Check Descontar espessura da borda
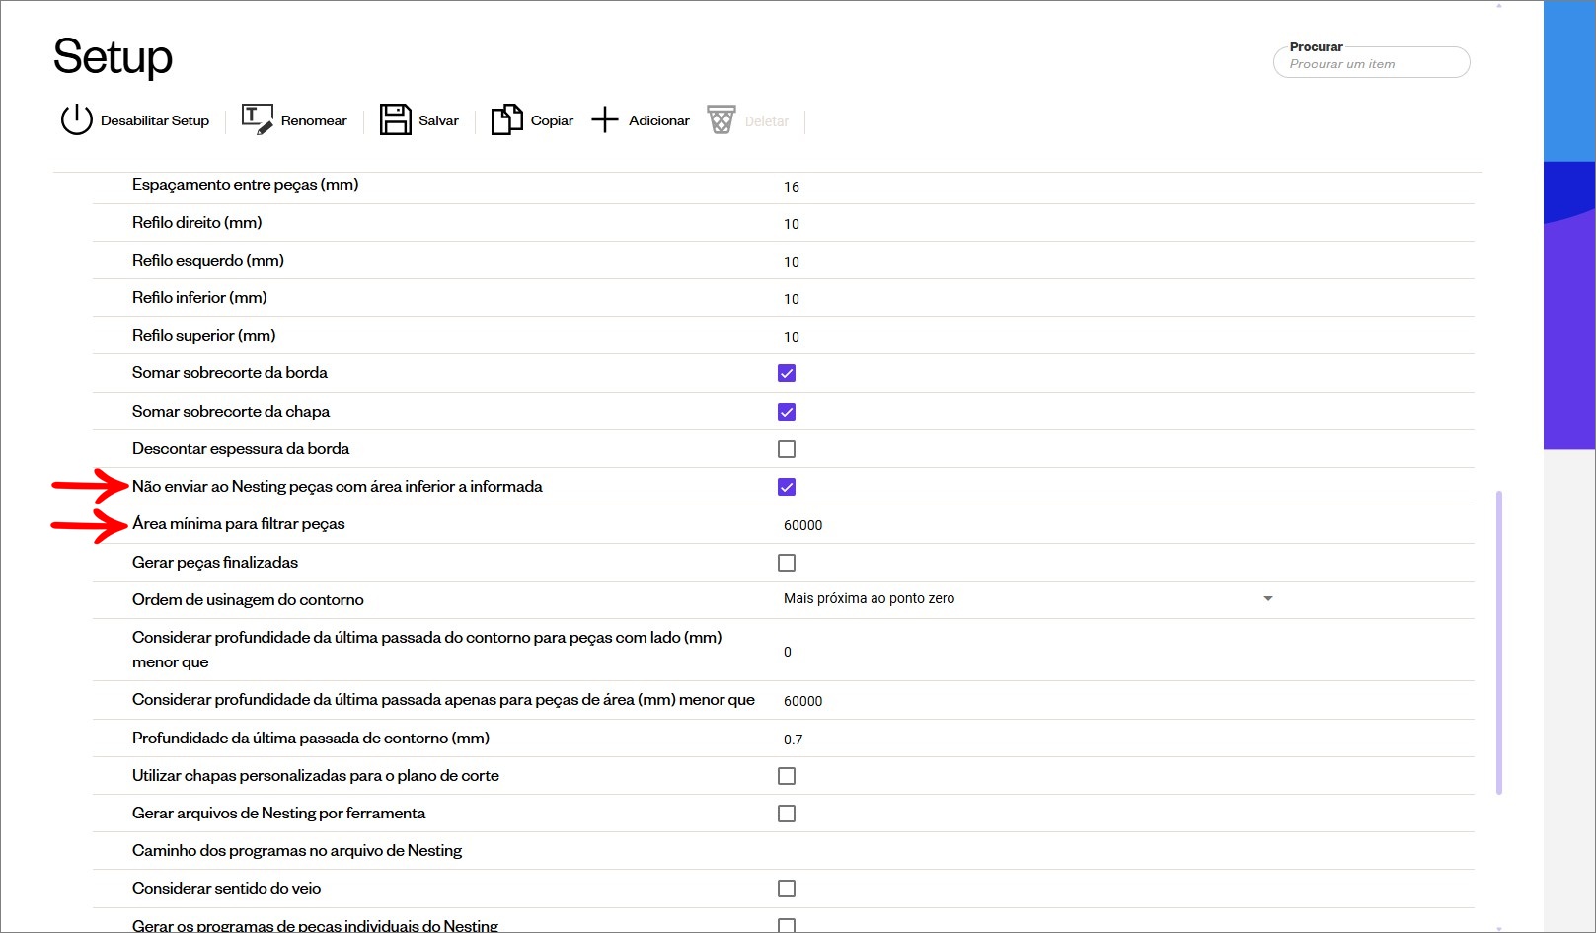This screenshot has height=933, width=1596. [787, 449]
